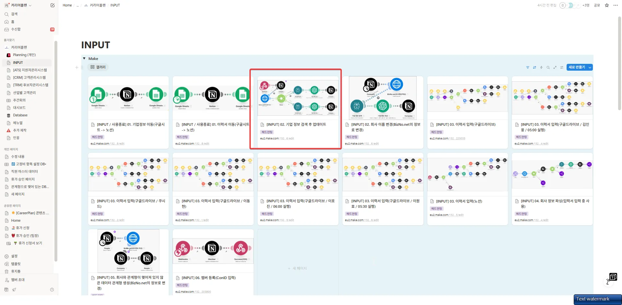Viewport: 622px width, 305px height.
Task: Click the page vertical scrollbar on the right
Action: coord(619,63)
